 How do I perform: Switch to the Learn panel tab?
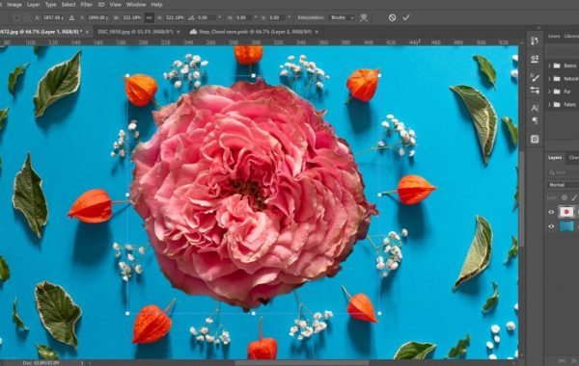tap(554, 37)
